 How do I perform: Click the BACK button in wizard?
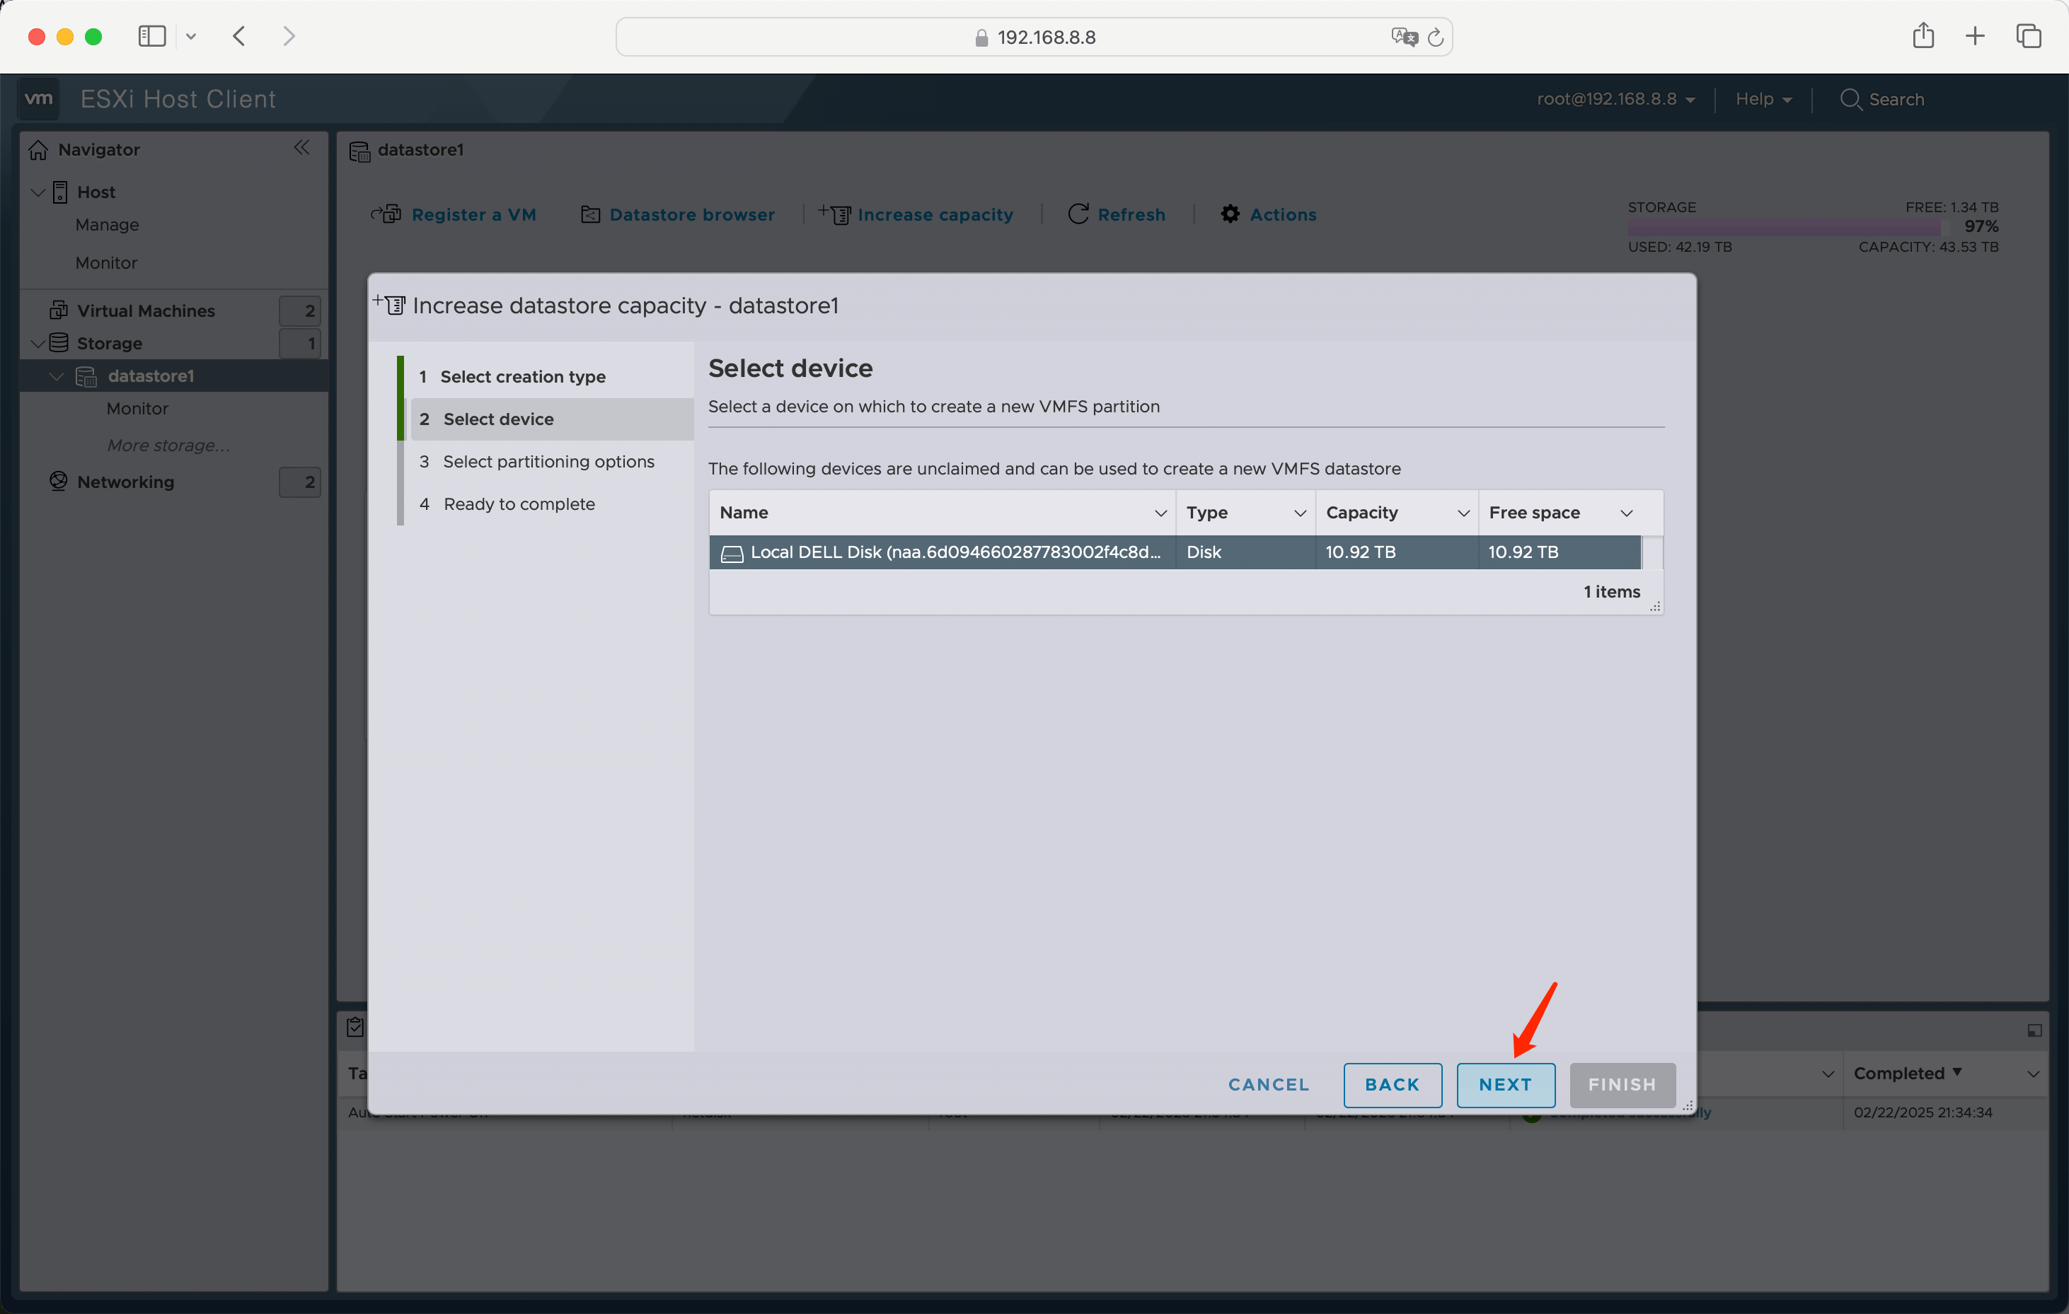(1392, 1085)
